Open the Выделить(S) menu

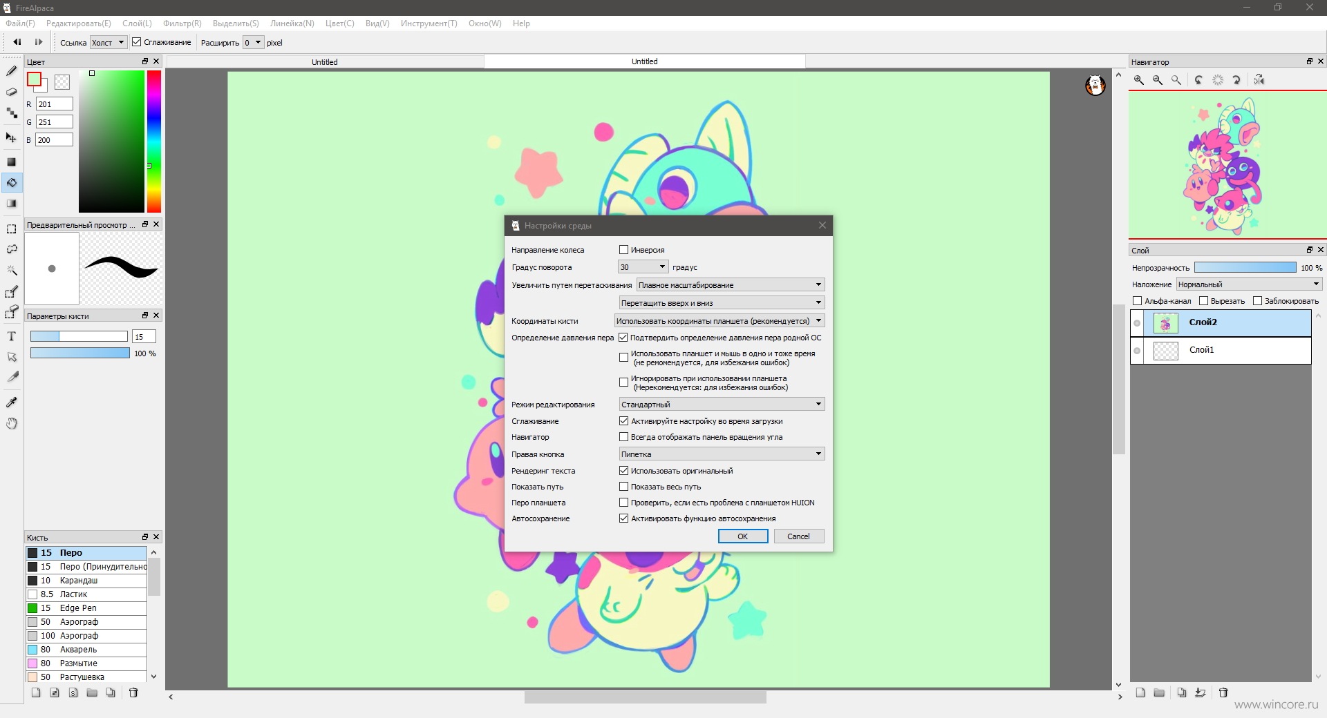coord(236,23)
